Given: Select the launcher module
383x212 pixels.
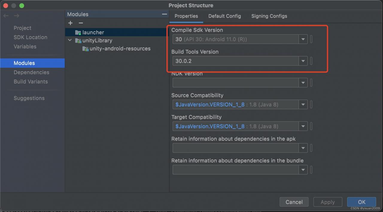Looking at the screenshot, I should 93,32.
